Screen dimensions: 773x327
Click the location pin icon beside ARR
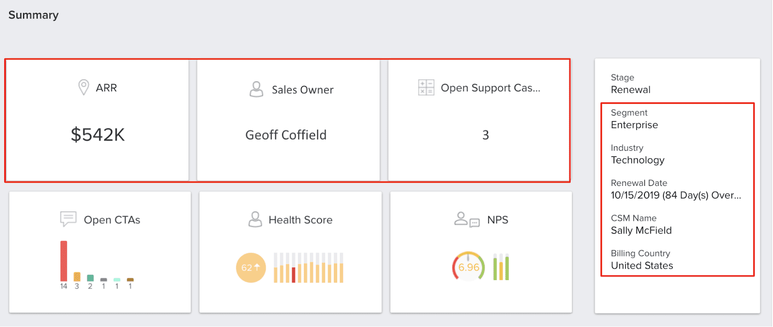(84, 87)
